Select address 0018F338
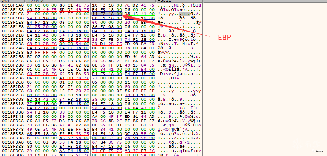Image resolution: width=327 pixels, height=156 pixels. pos(12,112)
